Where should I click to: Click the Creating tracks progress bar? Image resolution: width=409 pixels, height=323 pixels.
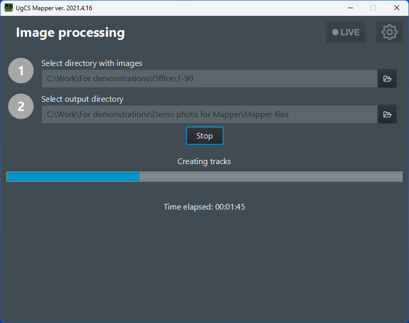204,177
